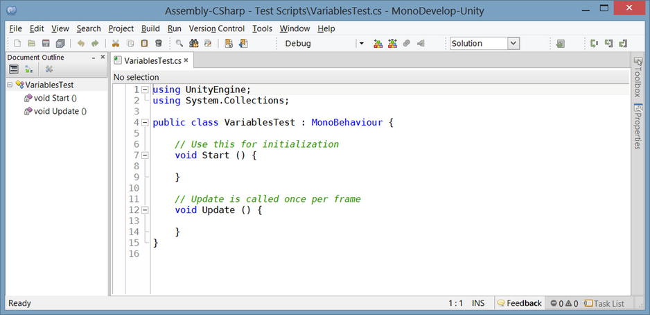Collapse the VariablesTest tree node
Screen dimensions: 650x315
tap(10, 85)
